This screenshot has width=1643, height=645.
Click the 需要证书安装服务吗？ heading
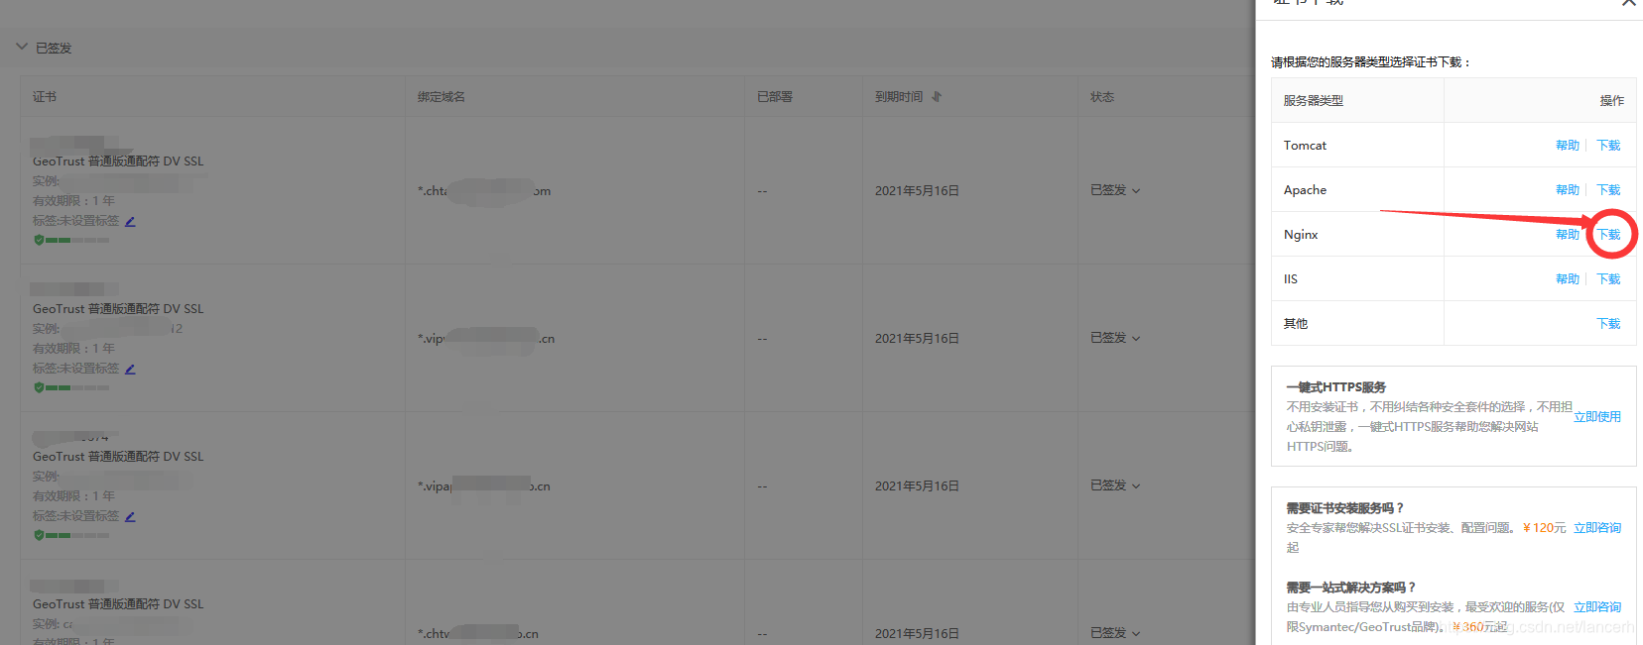point(1346,508)
